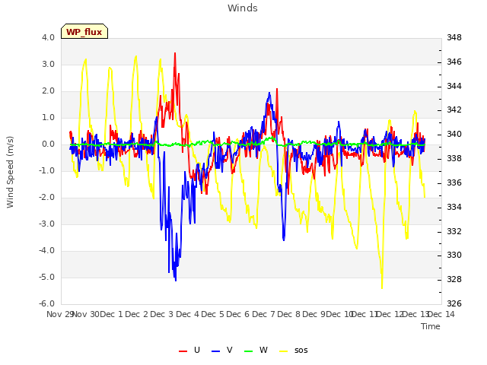The image size is (487, 365).
Task: Click the '334' right axis value
Action: 454,207
